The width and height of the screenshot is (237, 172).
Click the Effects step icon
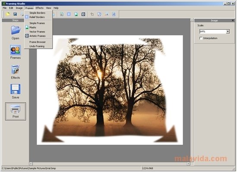pyautogui.click(x=16, y=69)
